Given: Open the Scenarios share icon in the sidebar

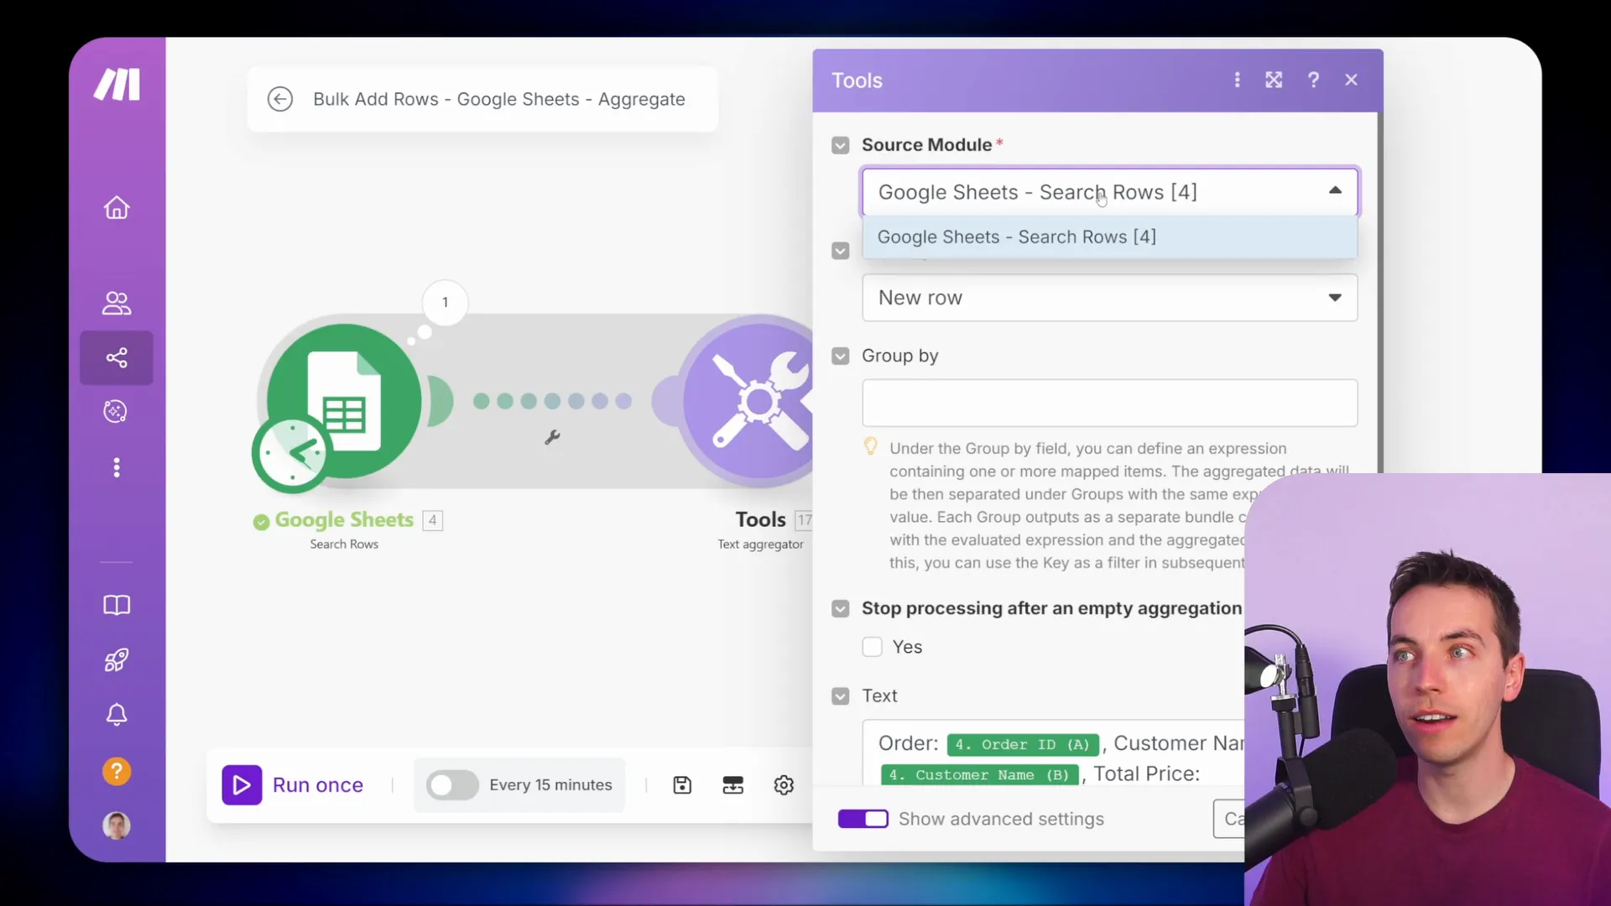Looking at the screenshot, I should tap(117, 358).
